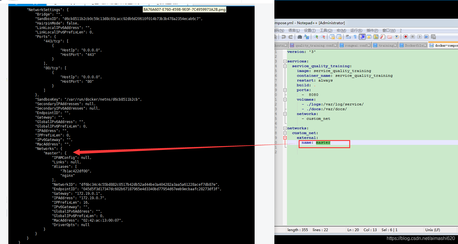Click the '8080' port value

(314, 95)
